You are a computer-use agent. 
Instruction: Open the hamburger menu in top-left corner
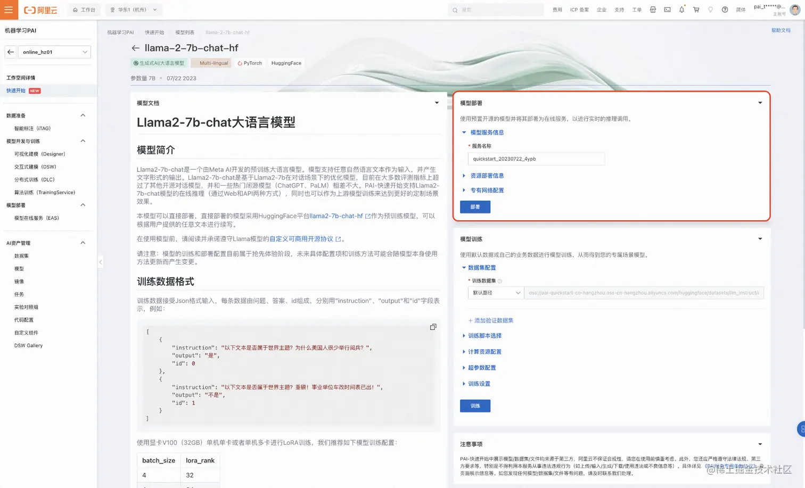pos(9,10)
